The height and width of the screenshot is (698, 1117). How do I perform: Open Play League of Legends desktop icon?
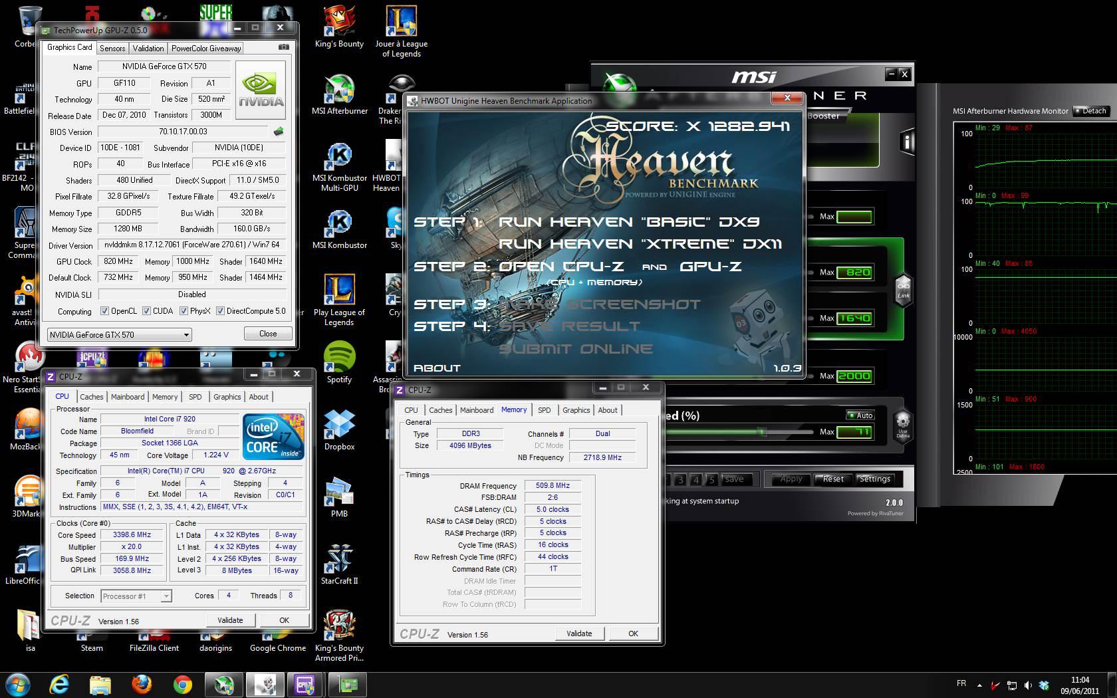click(339, 300)
